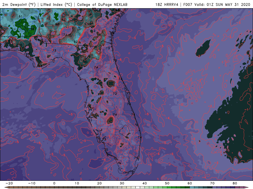Image resolution: width=253 pixels, height=189 pixels.
Task: Click the "10" color scale label
Action: point(77,183)
